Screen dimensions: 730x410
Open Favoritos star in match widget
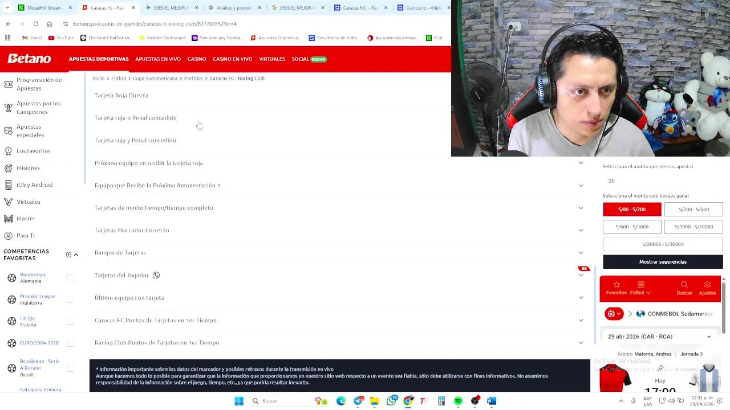[x=616, y=288]
